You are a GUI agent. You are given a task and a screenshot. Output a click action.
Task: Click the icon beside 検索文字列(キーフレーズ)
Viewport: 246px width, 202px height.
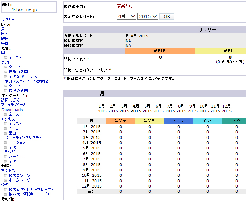click(x=6, y=190)
